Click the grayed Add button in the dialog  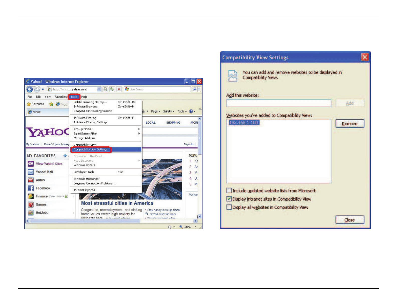(x=350, y=103)
